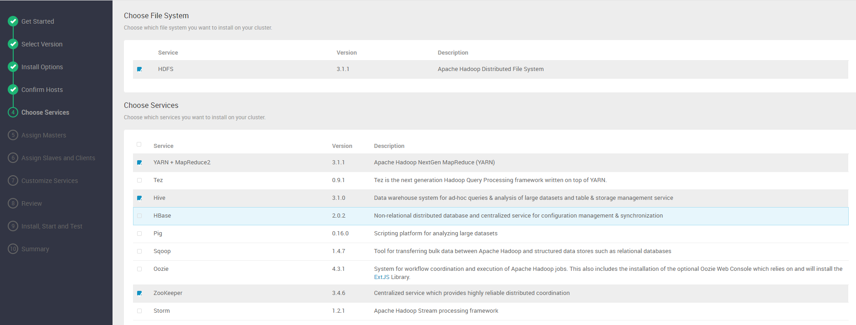Go to the Get Started wizard step

[x=38, y=21]
